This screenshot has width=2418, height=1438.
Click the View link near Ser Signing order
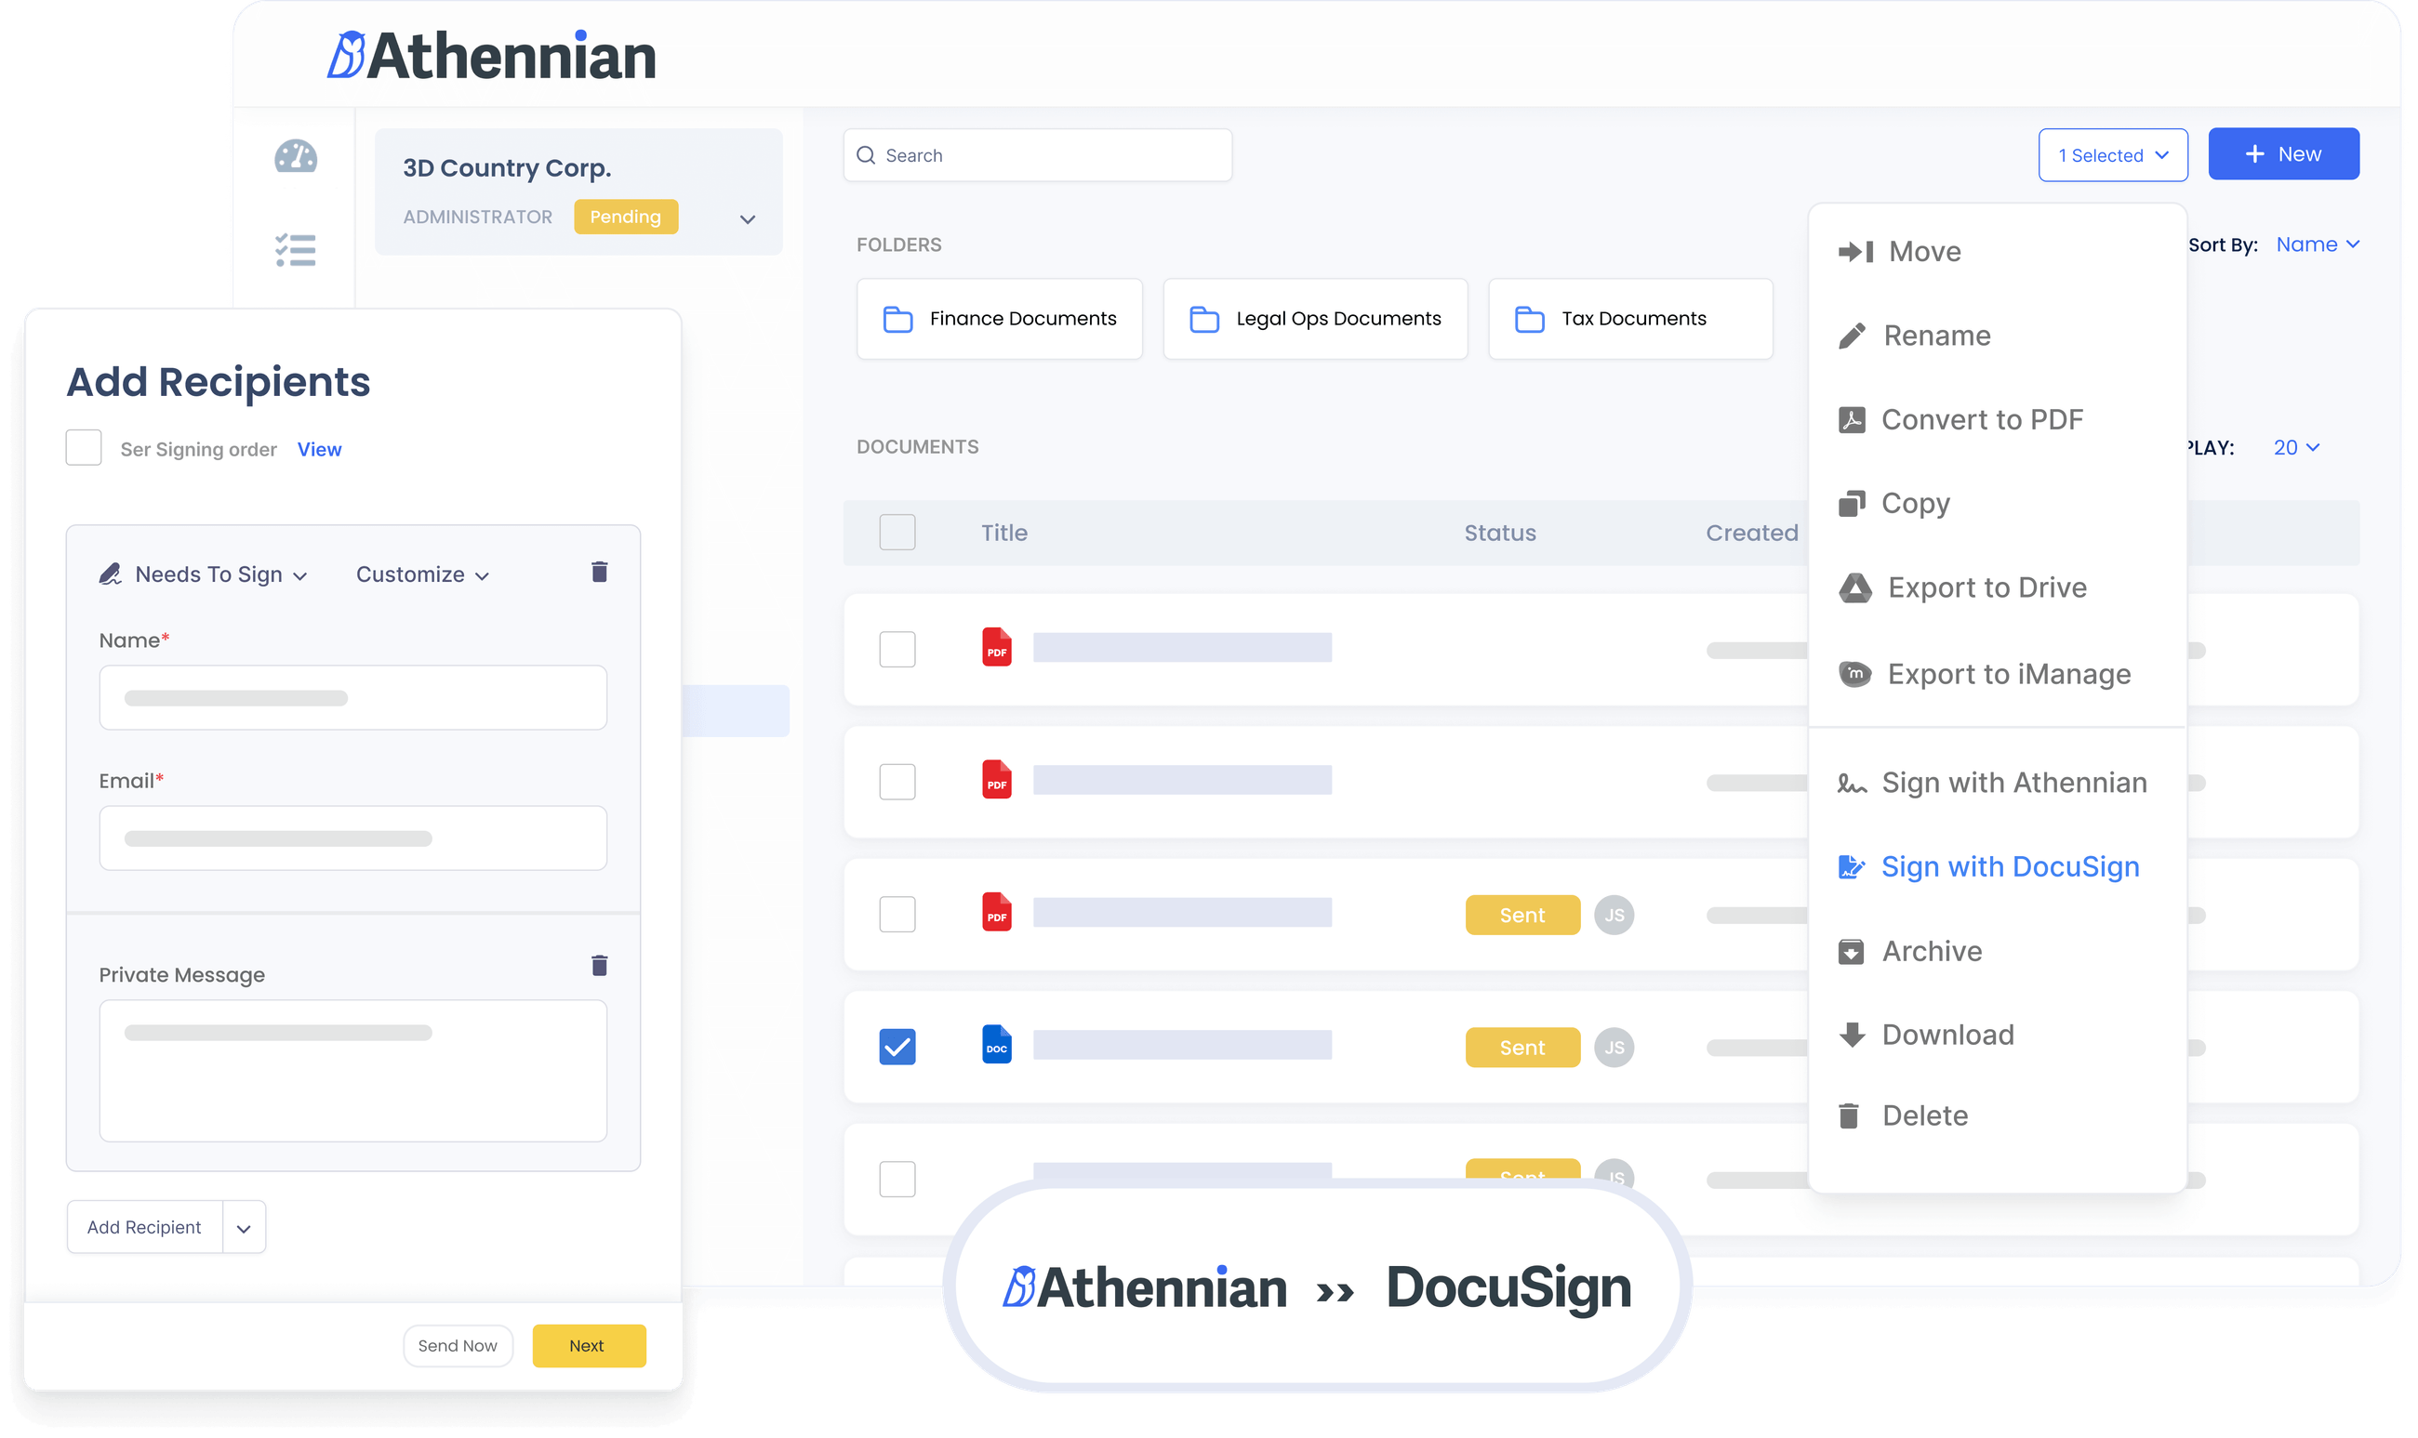pyautogui.click(x=319, y=449)
